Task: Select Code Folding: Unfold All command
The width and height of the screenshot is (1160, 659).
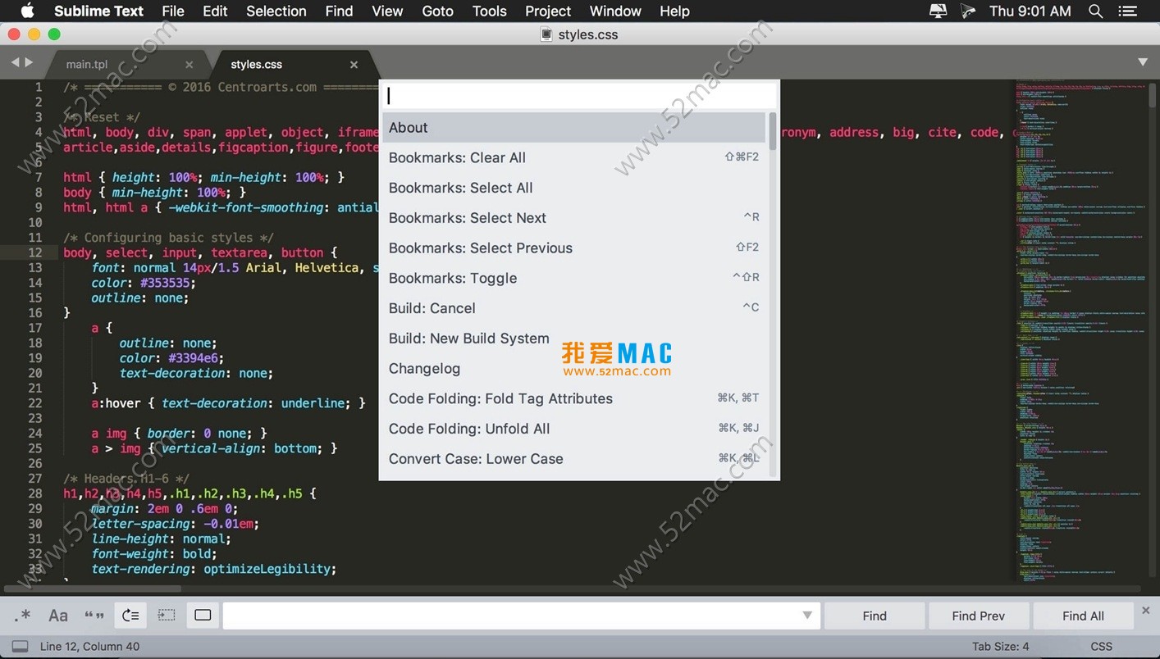Action: pyautogui.click(x=573, y=429)
